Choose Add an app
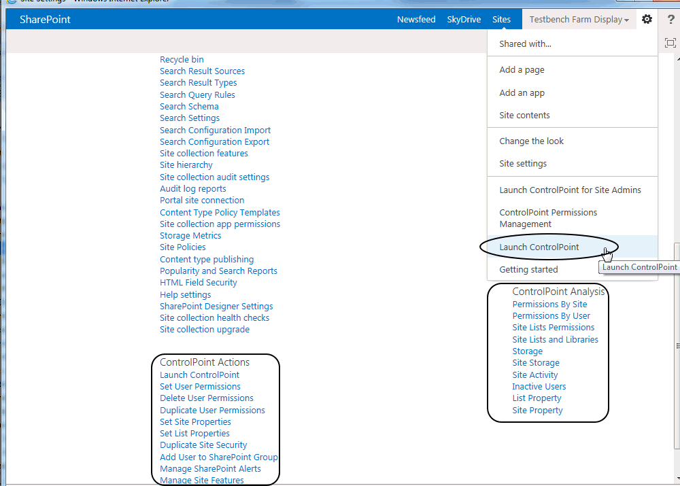The width and height of the screenshot is (680, 486). 521,92
